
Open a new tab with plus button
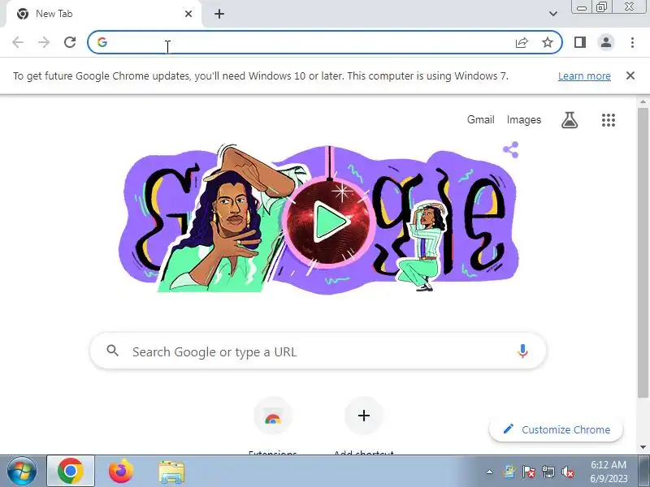219,14
